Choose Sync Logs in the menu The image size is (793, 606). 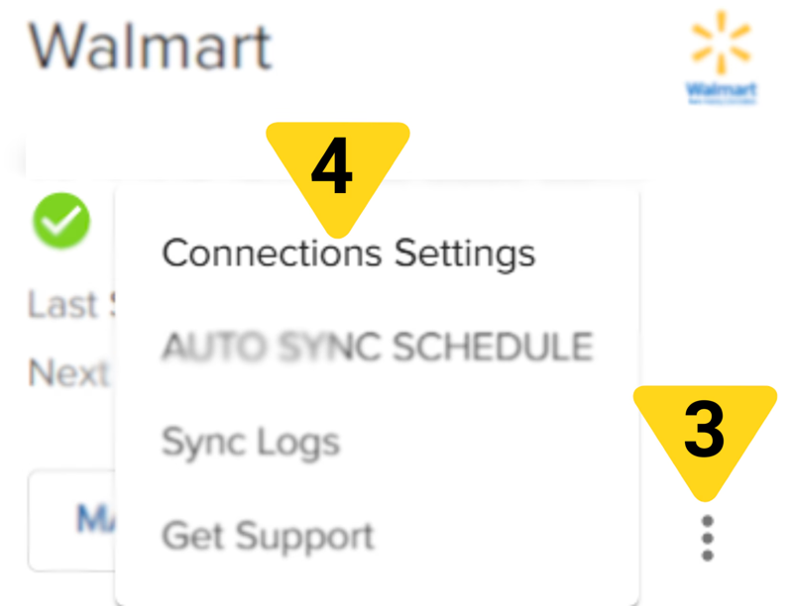tap(250, 443)
